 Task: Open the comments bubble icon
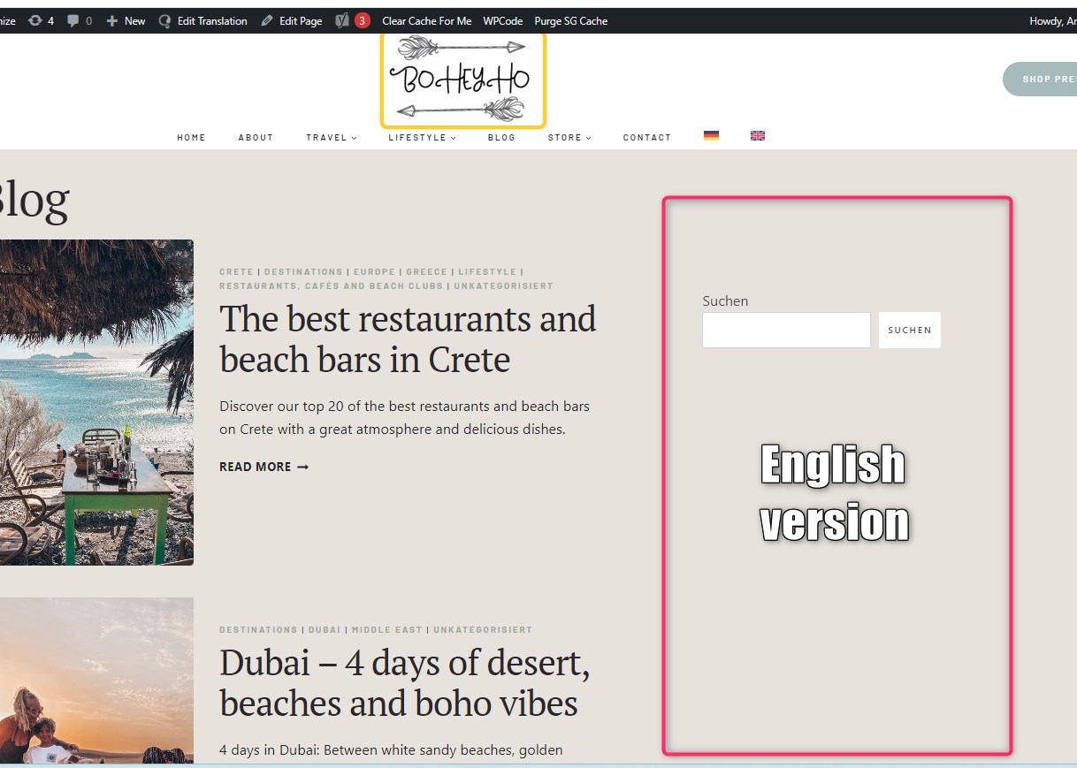point(73,20)
